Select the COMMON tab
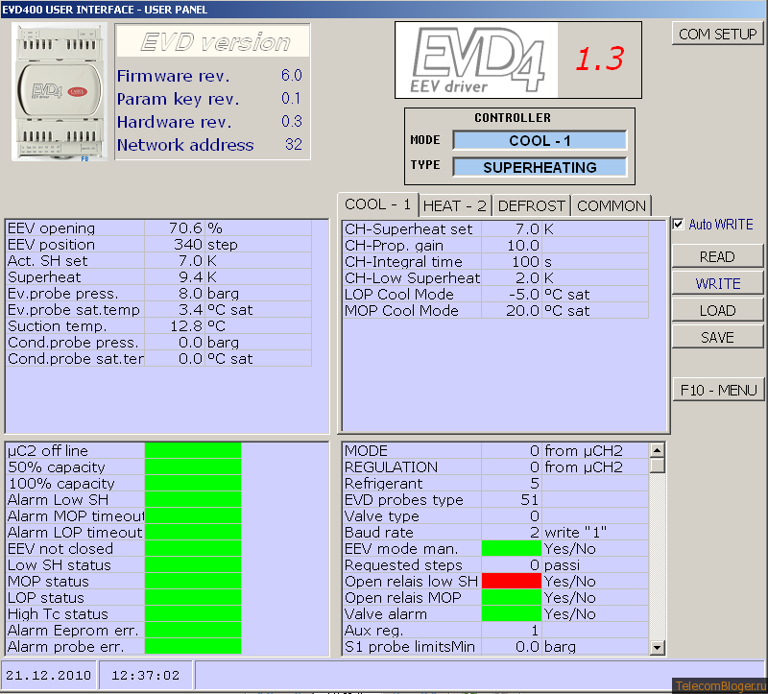This screenshot has width=768, height=694. [x=612, y=205]
